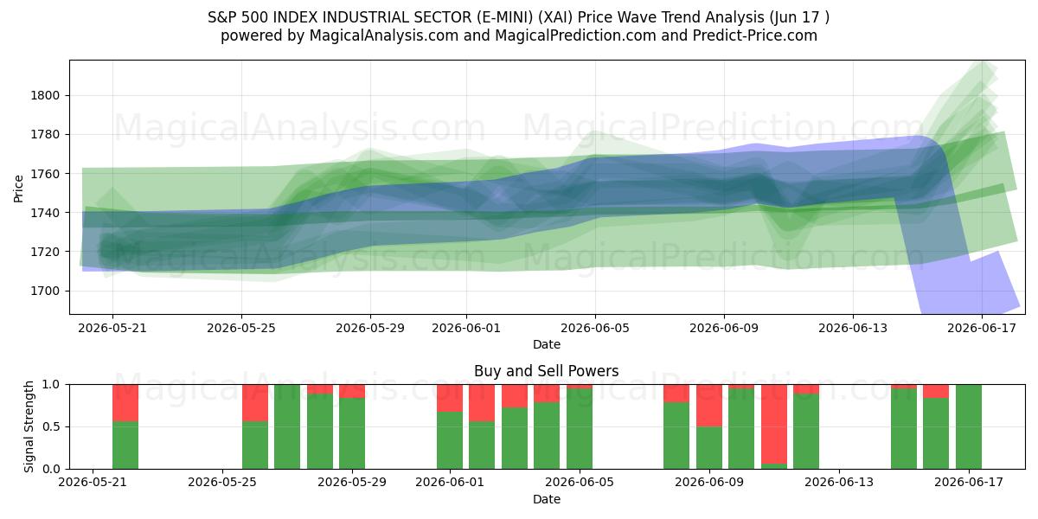Click the 'Date' label under the price chart
The image size is (1038, 519).
(547, 344)
